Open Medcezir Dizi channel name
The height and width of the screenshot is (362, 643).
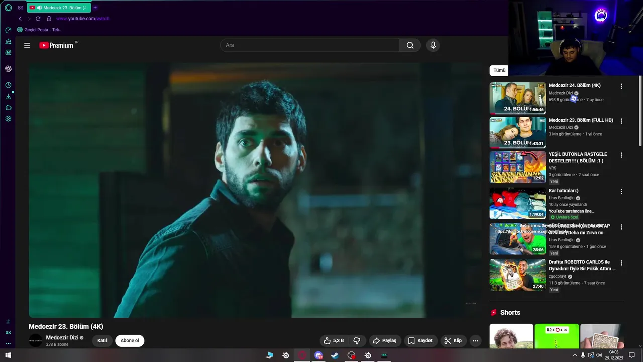coord(62,338)
